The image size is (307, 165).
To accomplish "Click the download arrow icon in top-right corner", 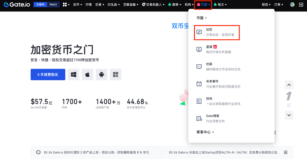I will click(301, 4).
